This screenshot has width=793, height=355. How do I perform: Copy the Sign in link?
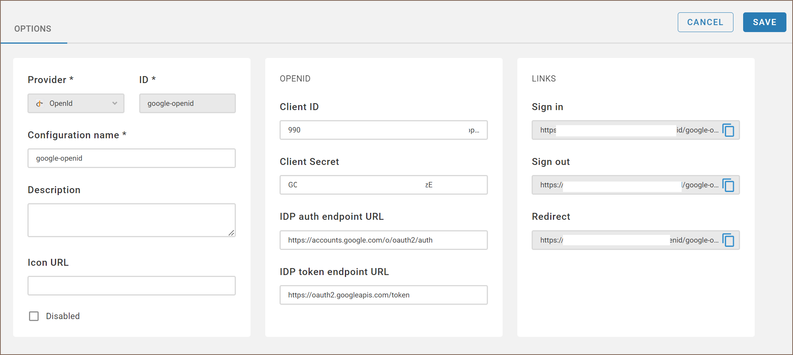click(x=728, y=130)
